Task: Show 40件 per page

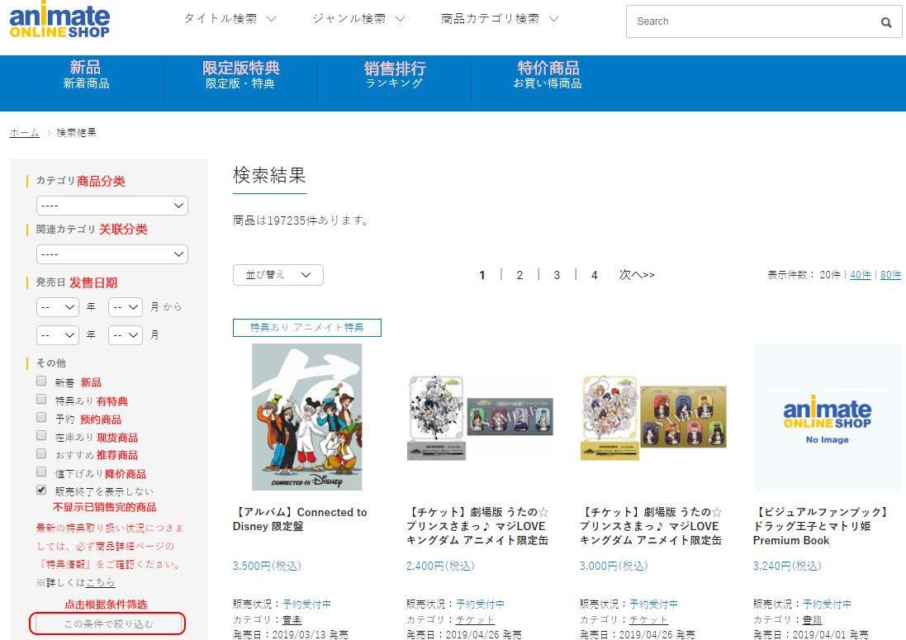Action: 861,275
